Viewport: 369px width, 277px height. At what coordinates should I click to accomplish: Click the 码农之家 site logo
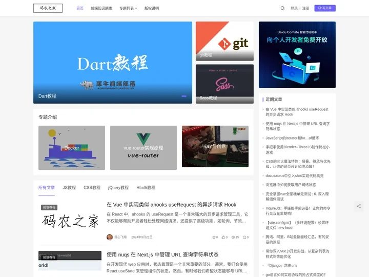click(x=48, y=8)
